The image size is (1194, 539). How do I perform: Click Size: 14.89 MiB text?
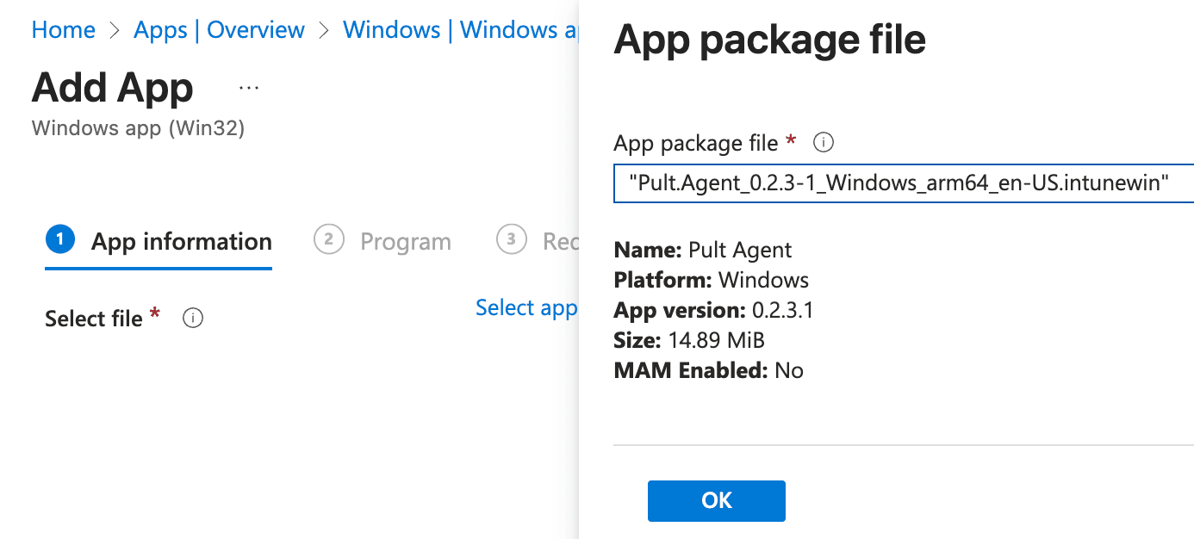[x=689, y=340]
